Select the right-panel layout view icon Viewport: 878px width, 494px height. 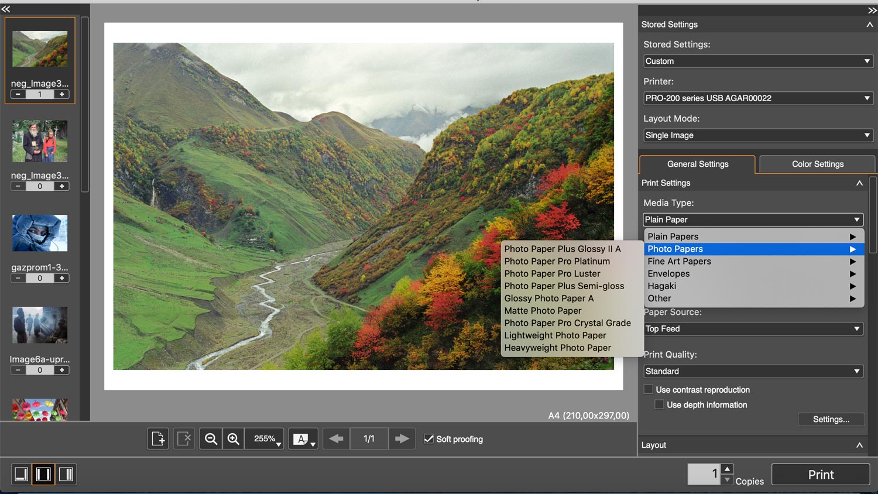[x=66, y=474]
